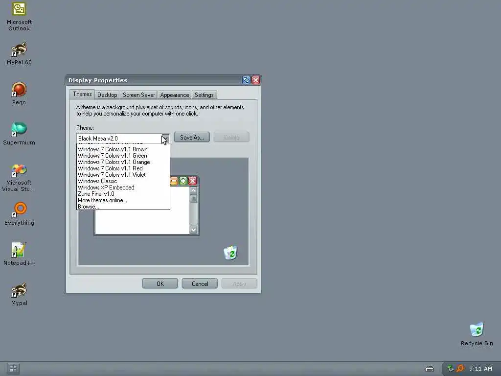Choose Windows 7 Colors v1.1 Green
Screen dimensions: 501x376
pyautogui.click(x=123, y=156)
